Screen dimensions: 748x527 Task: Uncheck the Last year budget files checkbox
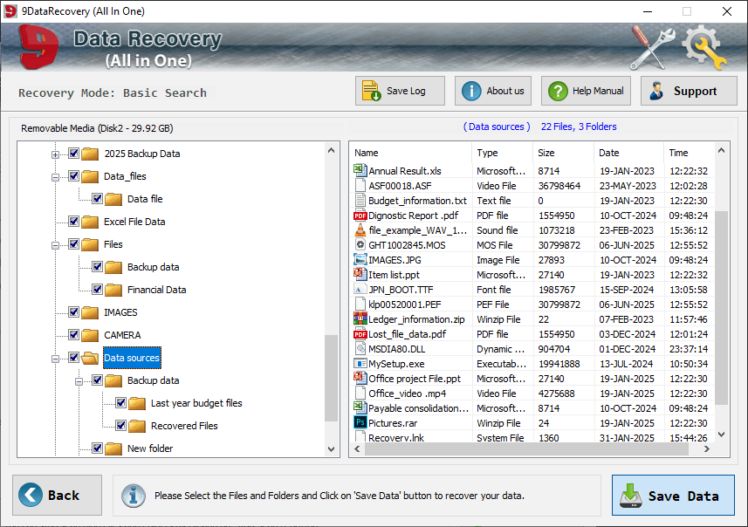(x=120, y=402)
